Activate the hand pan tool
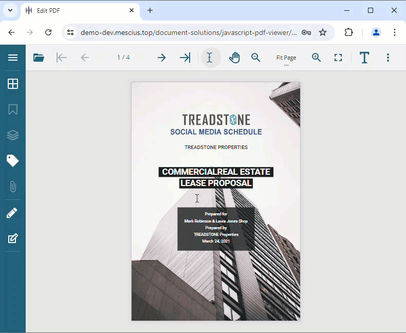This screenshot has height=333, width=406. pyautogui.click(x=234, y=58)
